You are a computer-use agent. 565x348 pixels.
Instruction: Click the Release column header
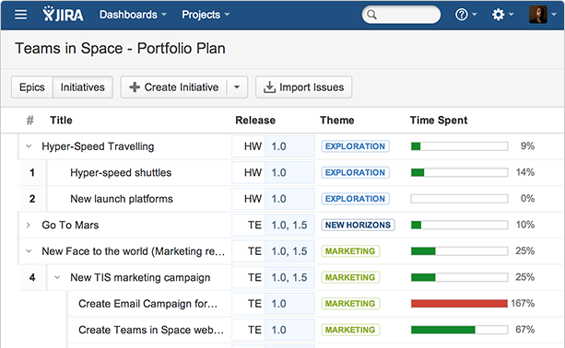pos(255,121)
